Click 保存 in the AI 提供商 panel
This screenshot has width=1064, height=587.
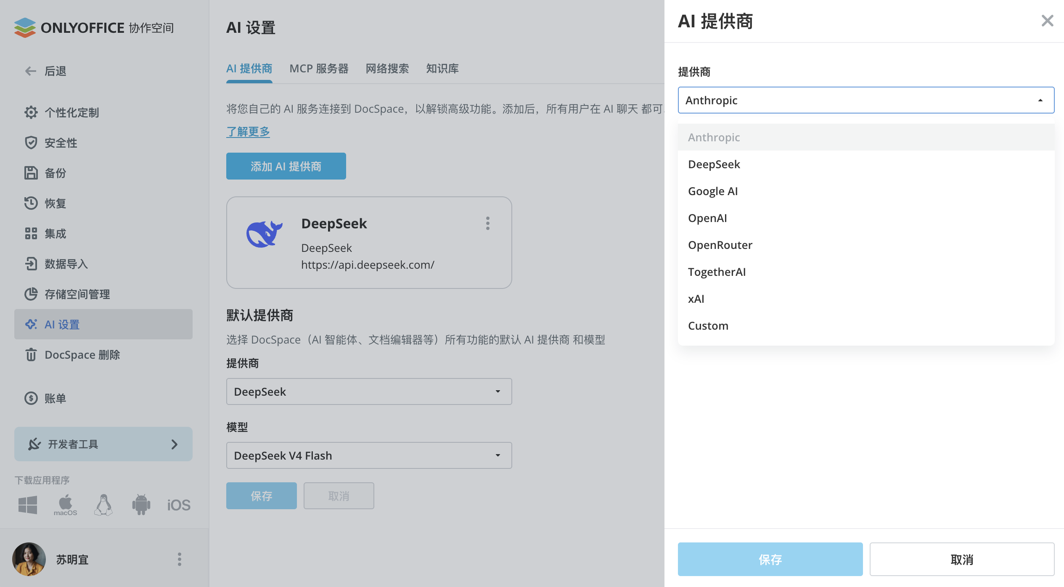point(770,559)
